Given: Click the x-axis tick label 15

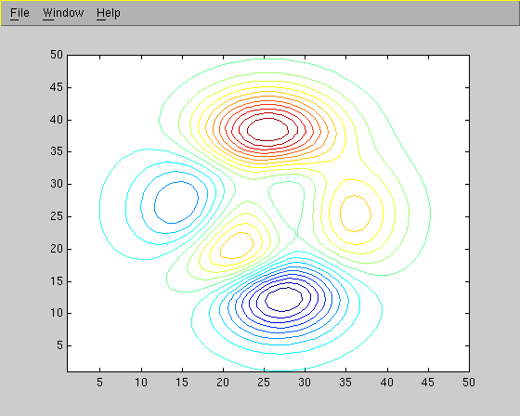Looking at the screenshot, I should (182, 383).
